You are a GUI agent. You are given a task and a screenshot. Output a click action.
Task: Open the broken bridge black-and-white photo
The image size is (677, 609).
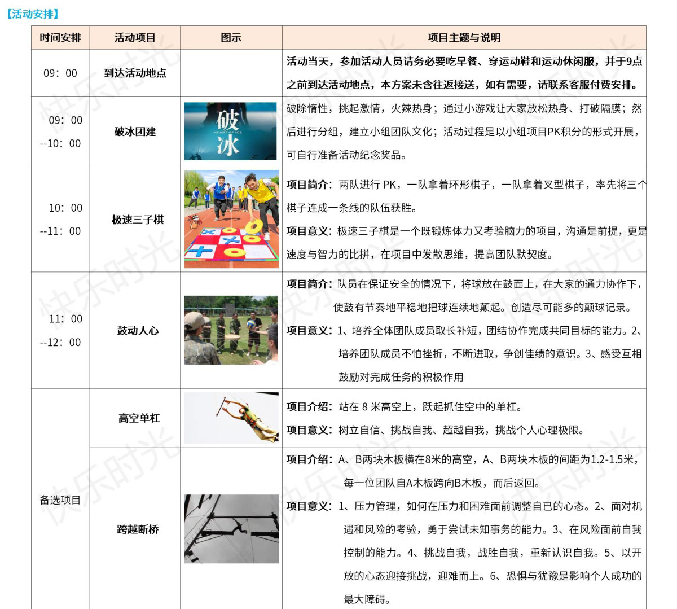click(x=231, y=529)
